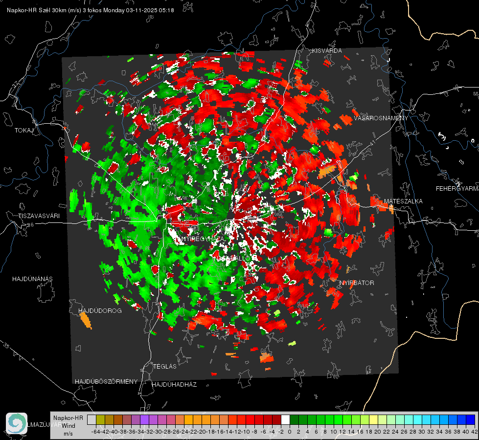Screen dimensions: 479x440
Task: Click the road number 35 label
Action: click(x=6, y=346)
